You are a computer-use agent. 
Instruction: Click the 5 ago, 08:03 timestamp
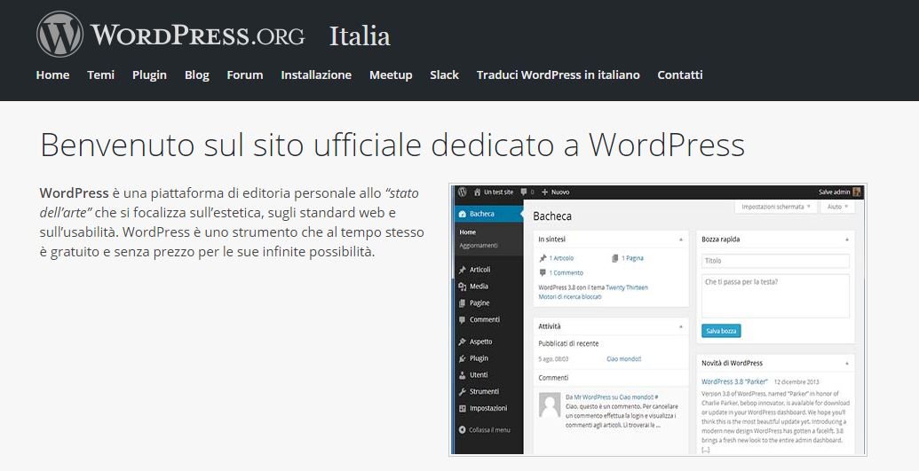coord(553,359)
